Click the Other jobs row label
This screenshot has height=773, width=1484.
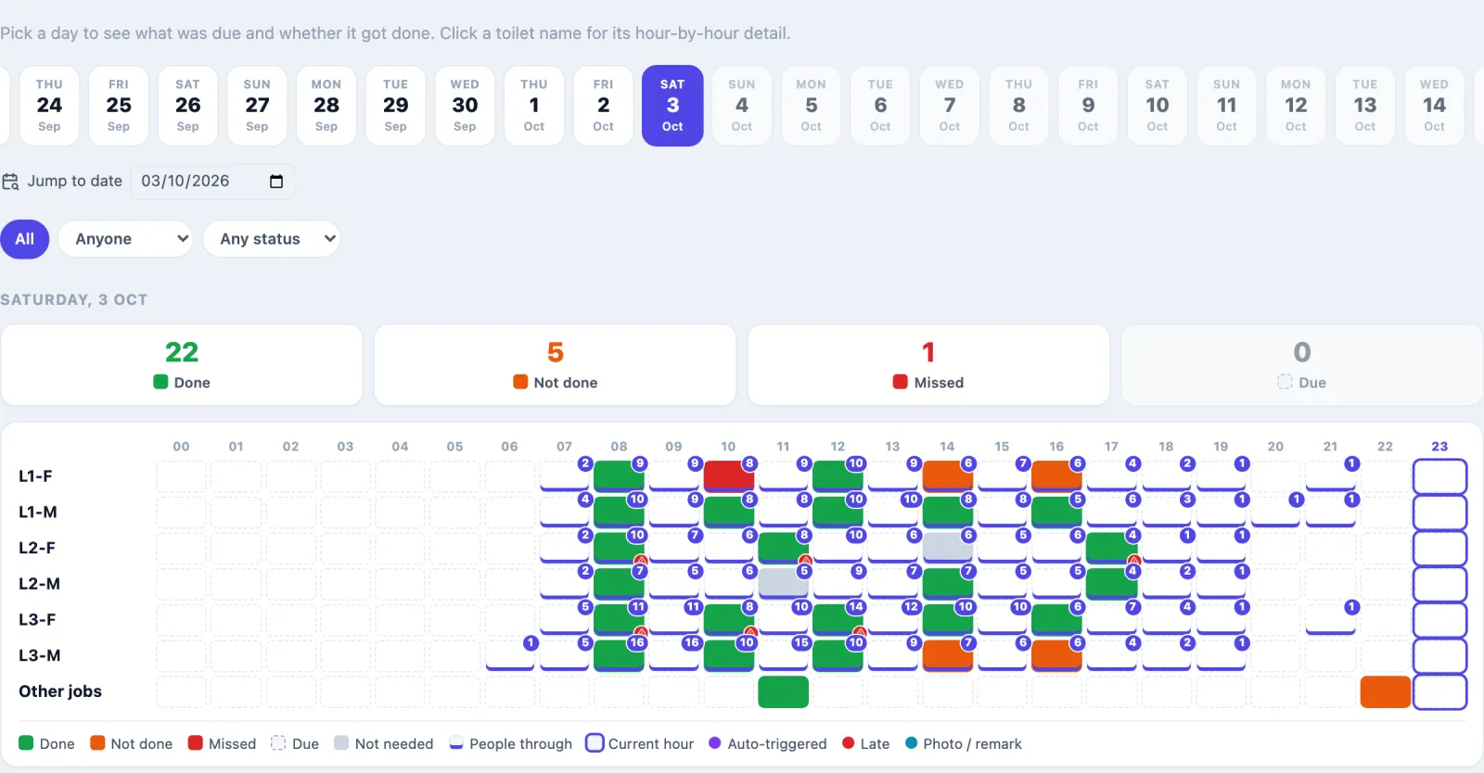pos(60,691)
